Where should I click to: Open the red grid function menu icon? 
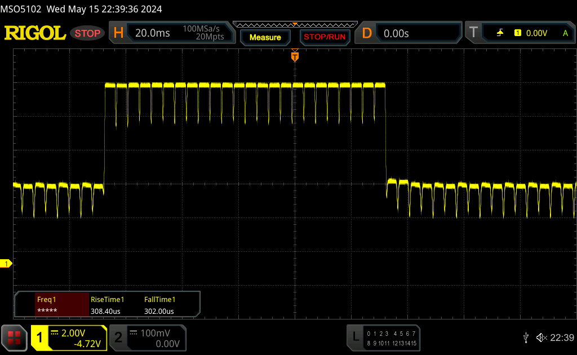[14, 338]
